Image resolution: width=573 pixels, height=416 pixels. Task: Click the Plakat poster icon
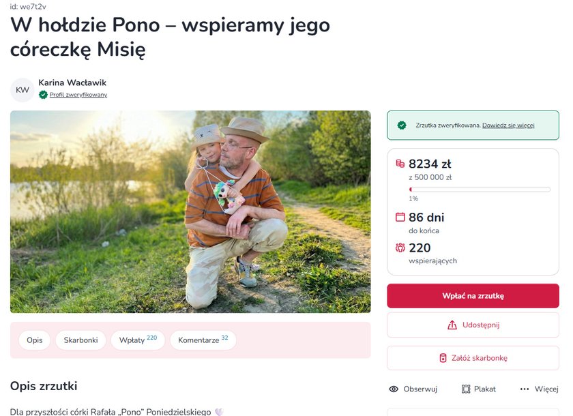[466, 389]
